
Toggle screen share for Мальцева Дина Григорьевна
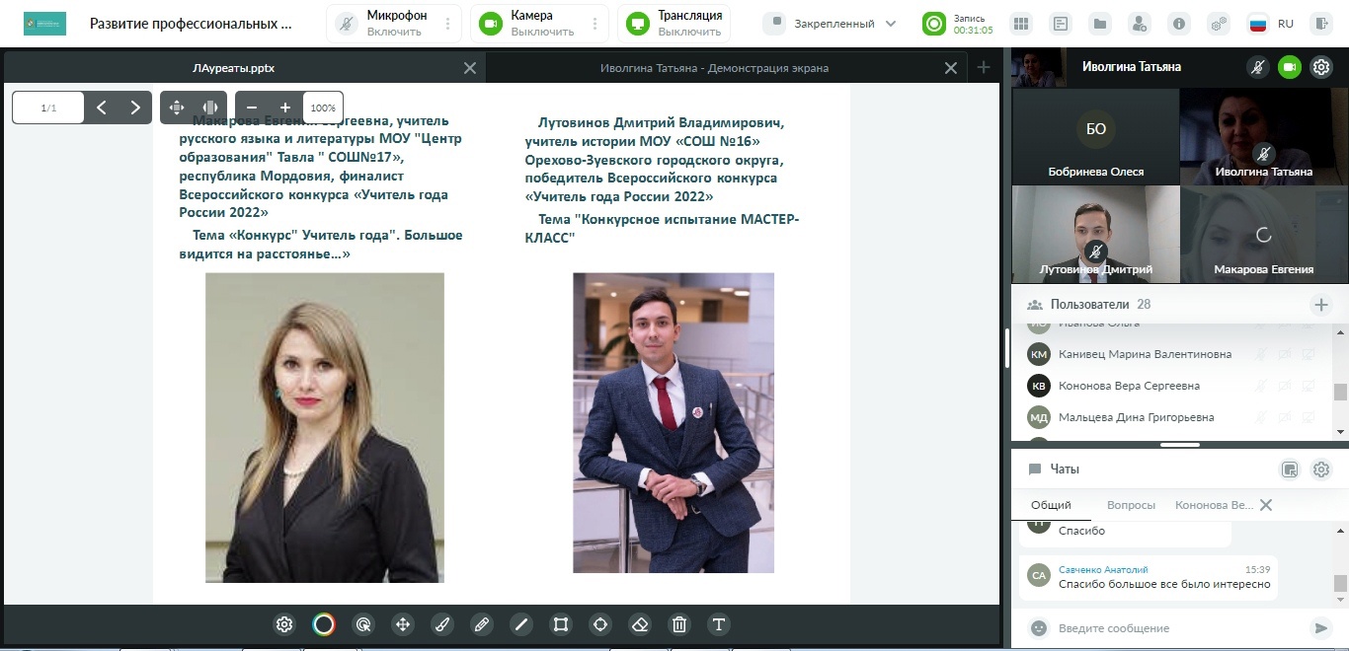[x=1309, y=417]
